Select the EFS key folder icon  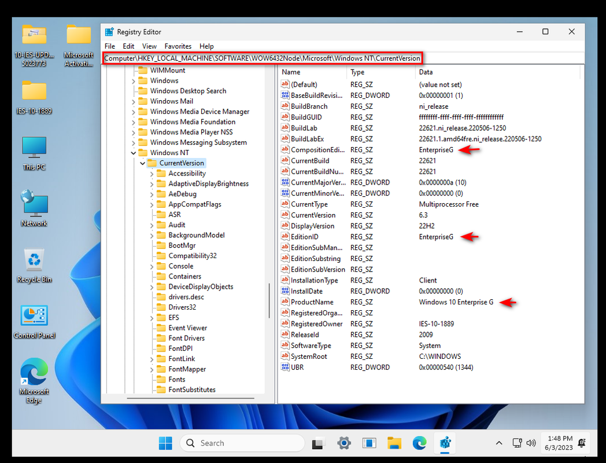161,318
